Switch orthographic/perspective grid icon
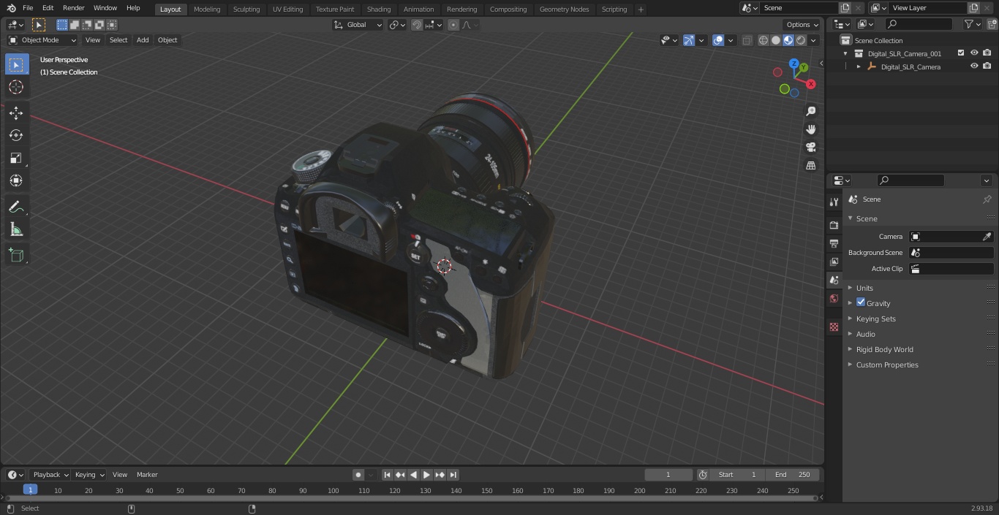 (810, 166)
